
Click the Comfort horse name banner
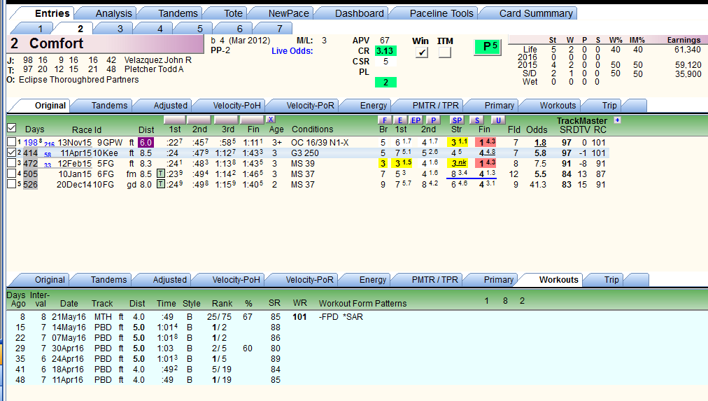pos(106,44)
